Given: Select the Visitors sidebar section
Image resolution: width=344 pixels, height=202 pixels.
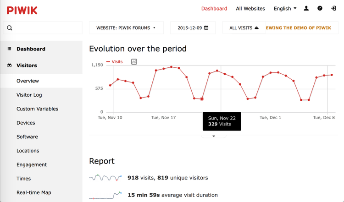Looking at the screenshot, I should (x=41, y=66).
